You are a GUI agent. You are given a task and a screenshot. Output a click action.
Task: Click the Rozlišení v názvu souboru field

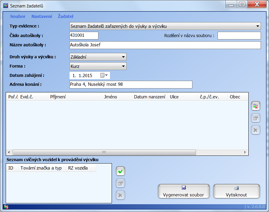pos(239,36)
